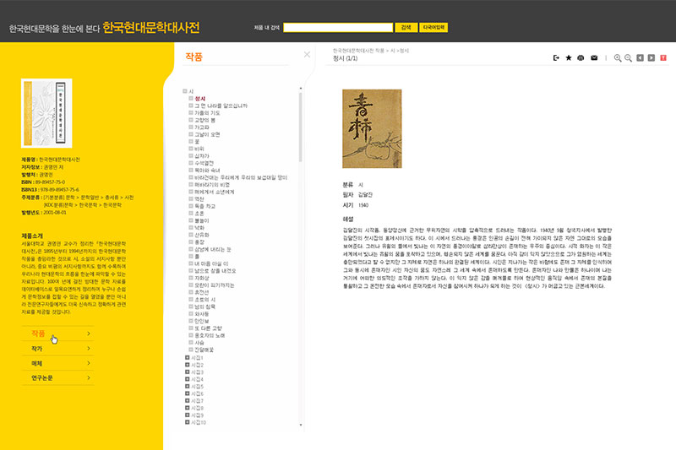Click the chevron arrow beside 연구논문
The height and width of the screenshot is (450, 676).
pos(89,377)
